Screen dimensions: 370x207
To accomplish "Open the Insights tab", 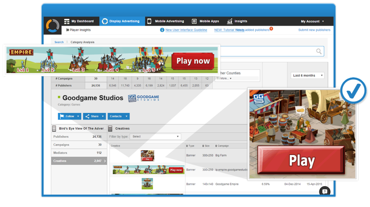I will [x=237, y=21].
